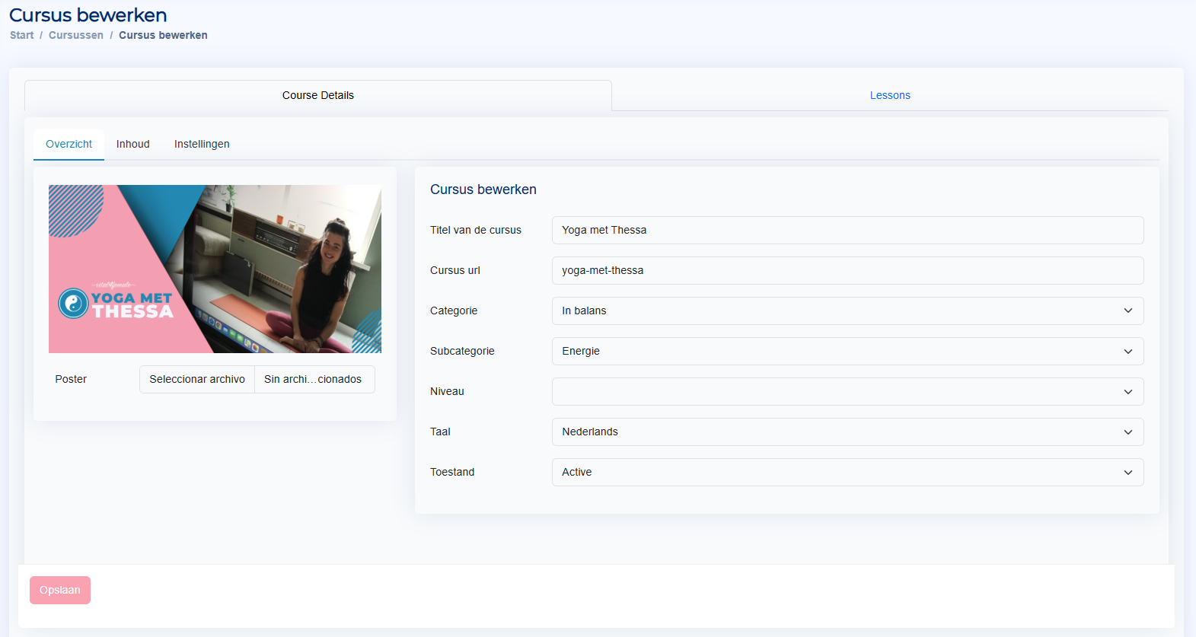Open the Categorie dropdown
The width and height of the screenshot is (1196, 637).
[x=847, y=311]
